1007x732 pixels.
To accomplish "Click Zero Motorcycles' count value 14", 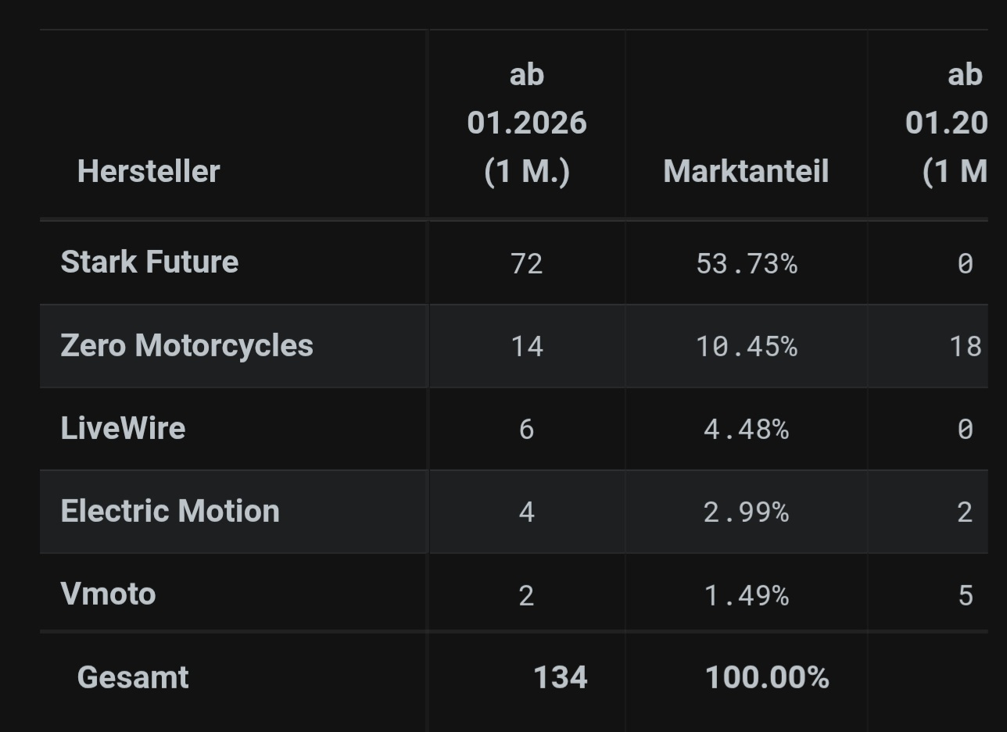I will (526, 346).
